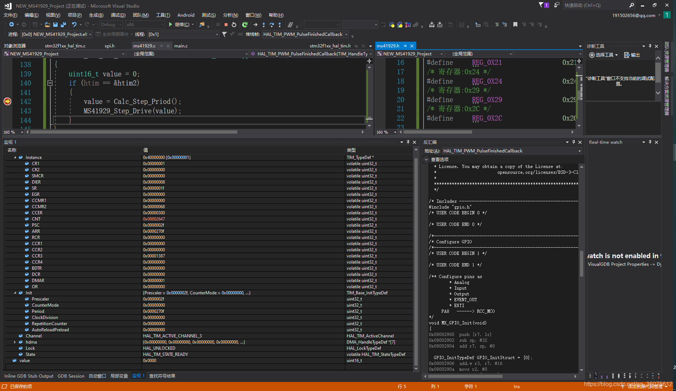The height and width of the screenshot is (391, 676).
Task: Click the 地址(A) address input field
Action: [x=507, y=151]
